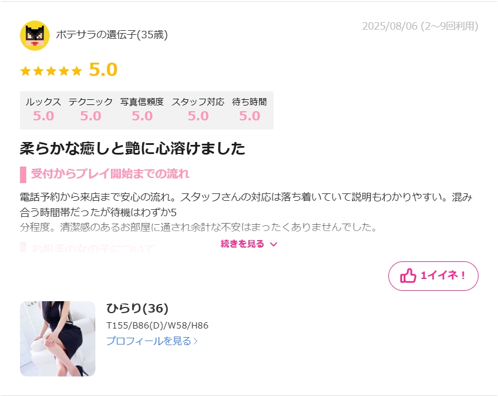This screenshot has height=397, width=498.
Task: Click the name ひらり(36)
Action: tap(137, 308)
